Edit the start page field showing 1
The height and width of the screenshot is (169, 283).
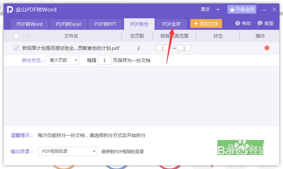click(x=163, y=48)
